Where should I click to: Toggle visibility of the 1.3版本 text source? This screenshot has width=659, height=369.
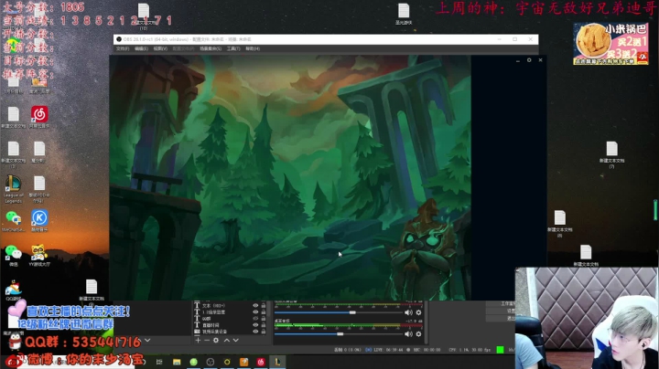coord(255,312)
